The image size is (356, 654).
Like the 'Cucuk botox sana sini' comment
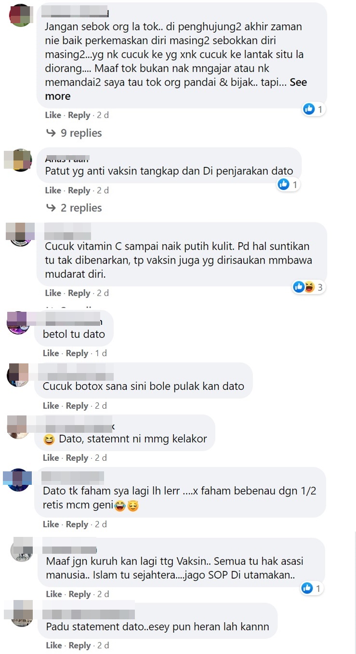tap(51, 406)
